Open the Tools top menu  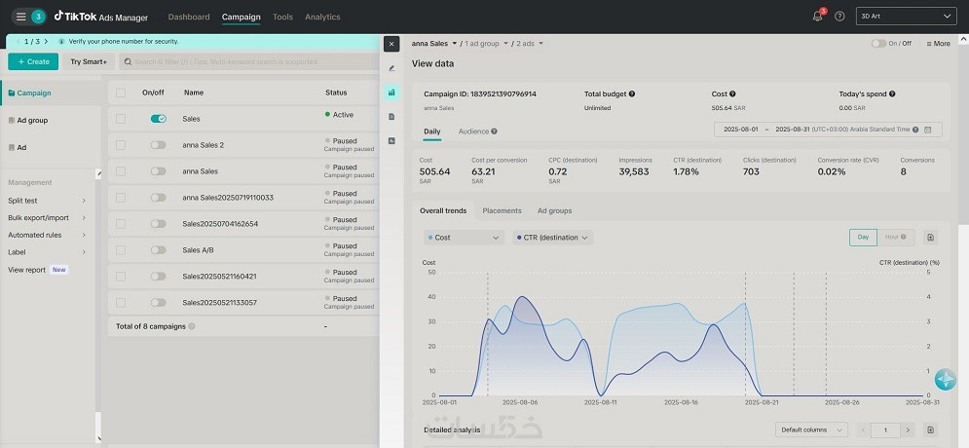coord(282,17)
